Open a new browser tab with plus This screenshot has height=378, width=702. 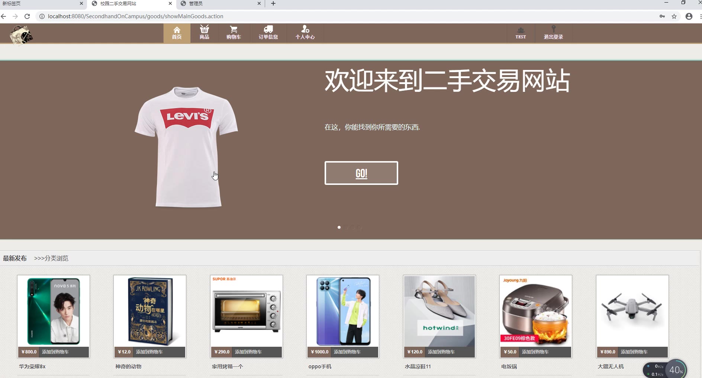pyautogui.click(x=273, y=3)
